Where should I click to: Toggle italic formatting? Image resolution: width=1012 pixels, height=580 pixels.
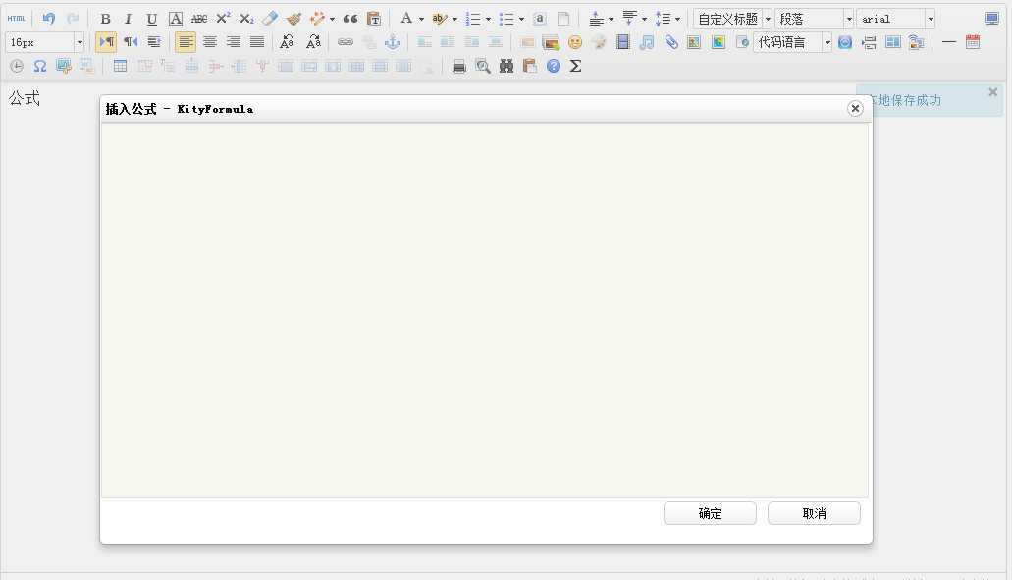[x=129, y=19]
